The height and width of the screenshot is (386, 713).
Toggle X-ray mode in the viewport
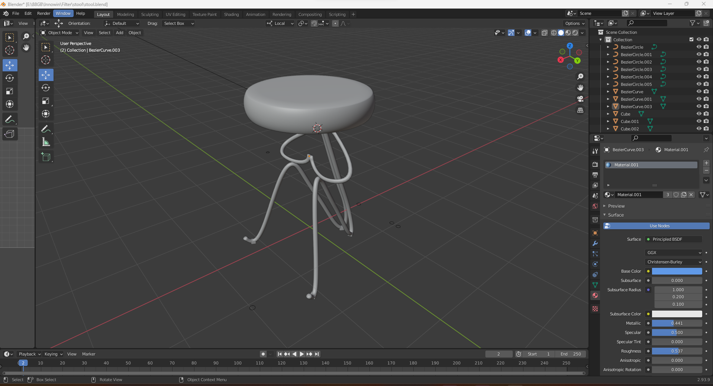pos(544,33)
